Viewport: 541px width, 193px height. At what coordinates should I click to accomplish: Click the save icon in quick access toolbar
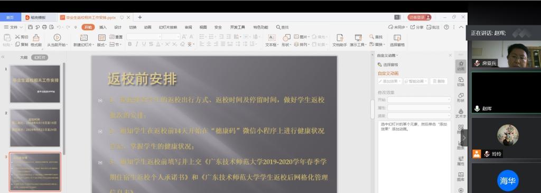[30, 27]
